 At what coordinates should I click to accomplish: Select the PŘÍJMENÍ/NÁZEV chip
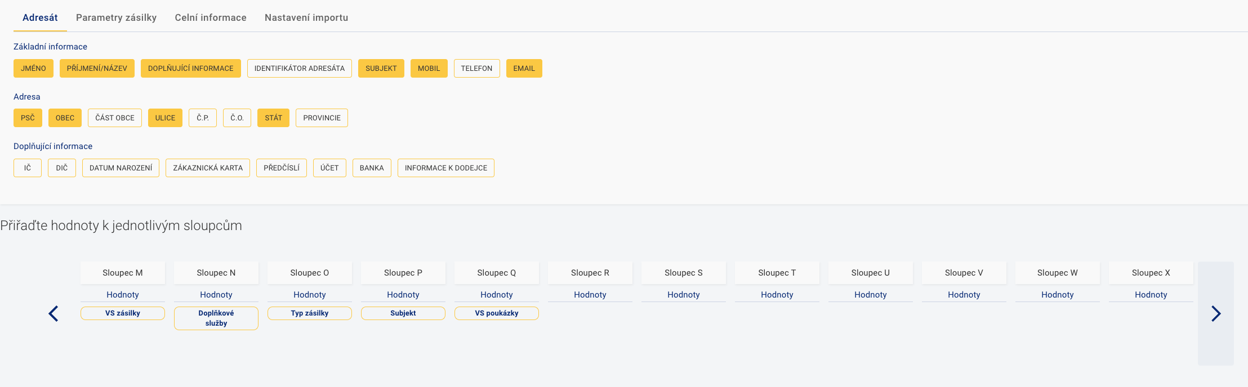[97, 68]
